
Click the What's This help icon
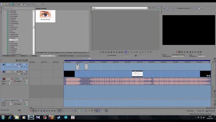[43, 4]
